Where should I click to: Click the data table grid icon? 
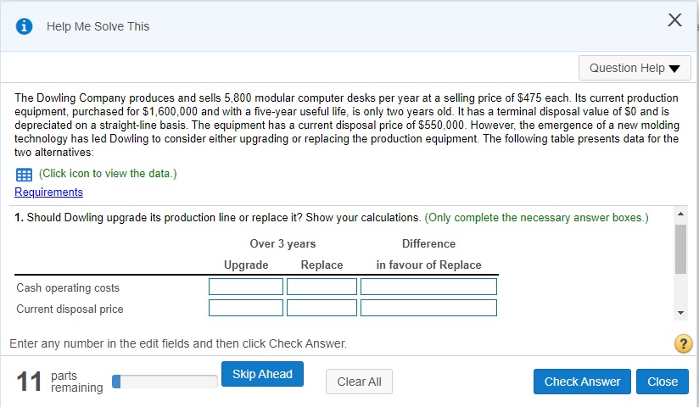click(x=24, y=175)
